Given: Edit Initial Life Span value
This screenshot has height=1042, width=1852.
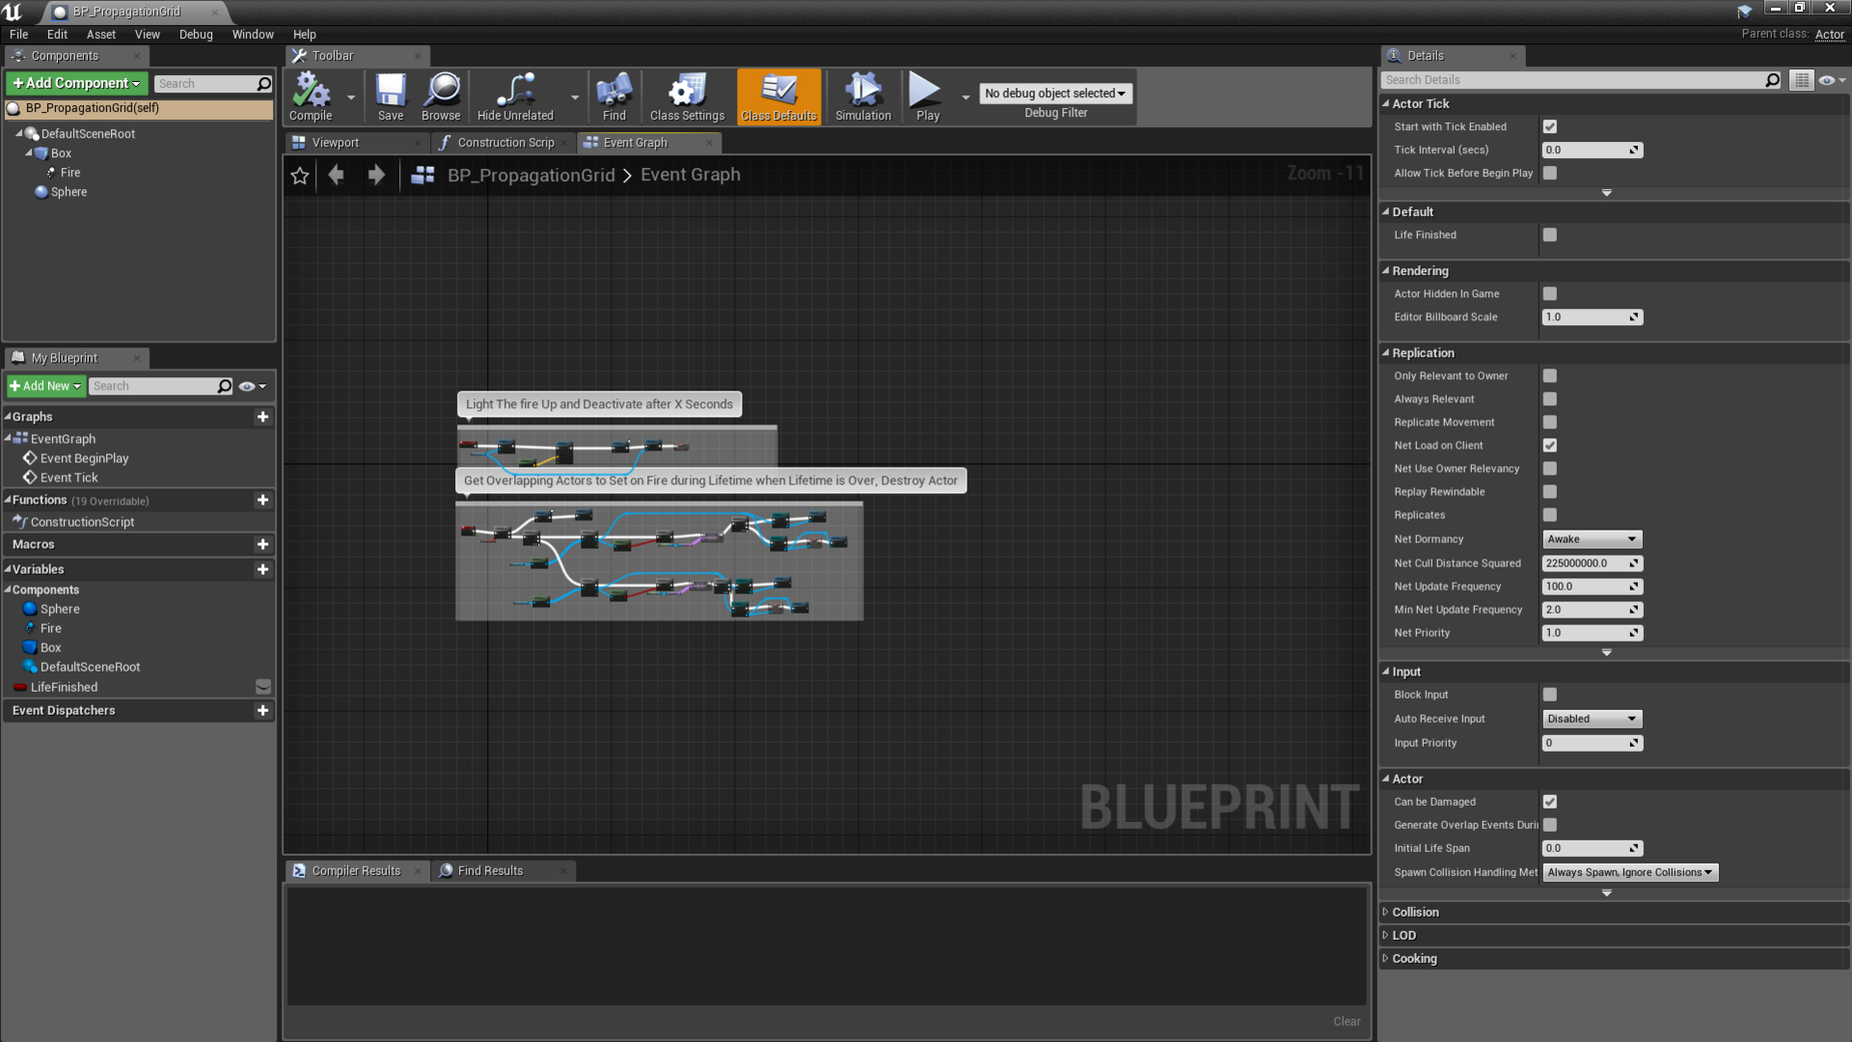Looking at the screenshot, I should [1592, 848].
